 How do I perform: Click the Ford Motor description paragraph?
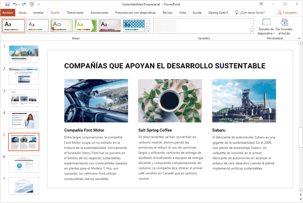pyautogui.click(x=96, y=158)
